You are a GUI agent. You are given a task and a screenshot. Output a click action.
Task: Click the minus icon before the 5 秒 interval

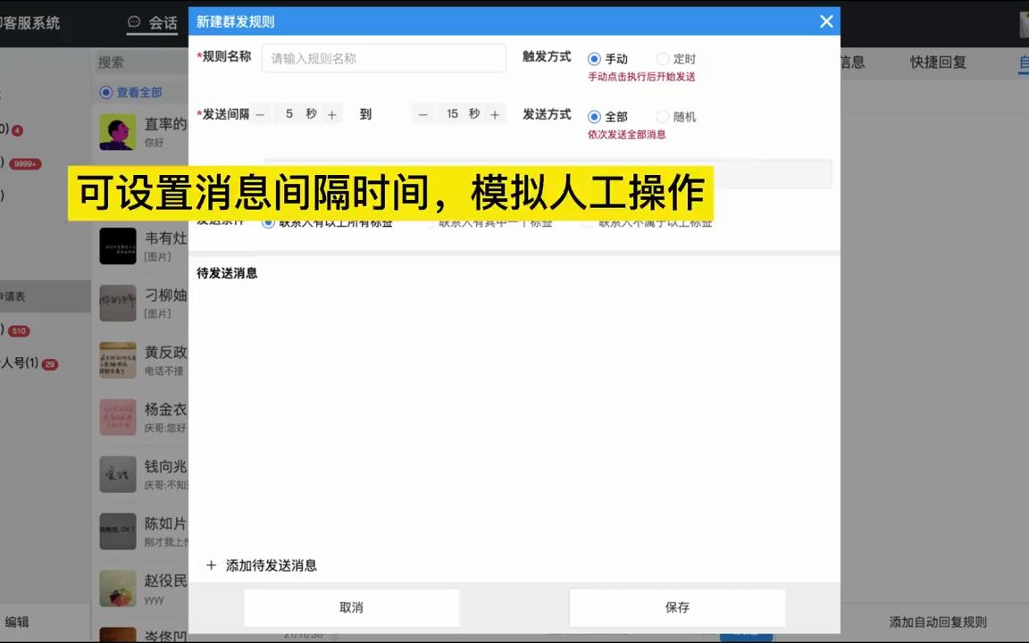click(x=259, y=113)
